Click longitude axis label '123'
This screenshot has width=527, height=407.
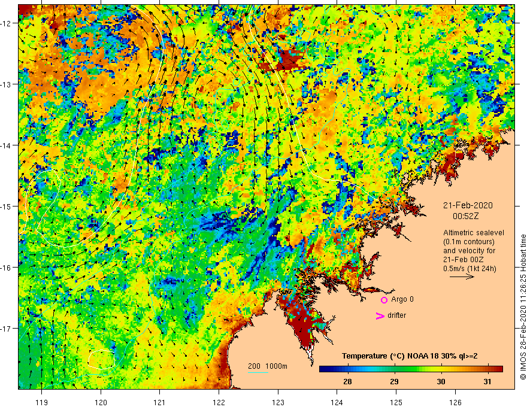tap(278, 402)
